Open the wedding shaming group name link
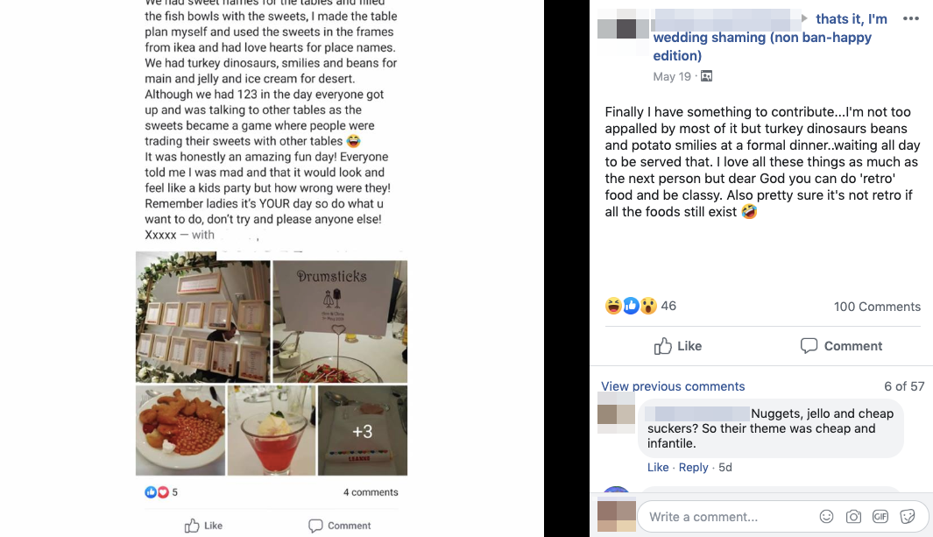Screen dimensions: 933x537 771,37
